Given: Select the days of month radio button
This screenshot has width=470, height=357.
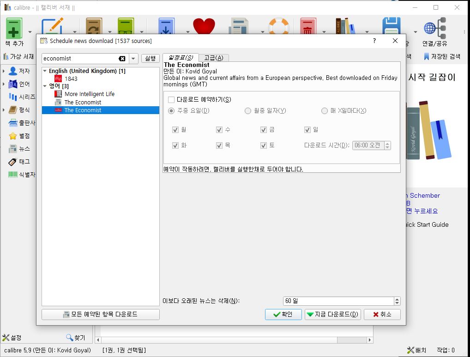Looking at the screenshot, I should pos(247,111).
